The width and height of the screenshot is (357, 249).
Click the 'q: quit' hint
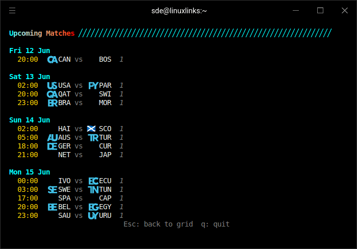(215, 224)
